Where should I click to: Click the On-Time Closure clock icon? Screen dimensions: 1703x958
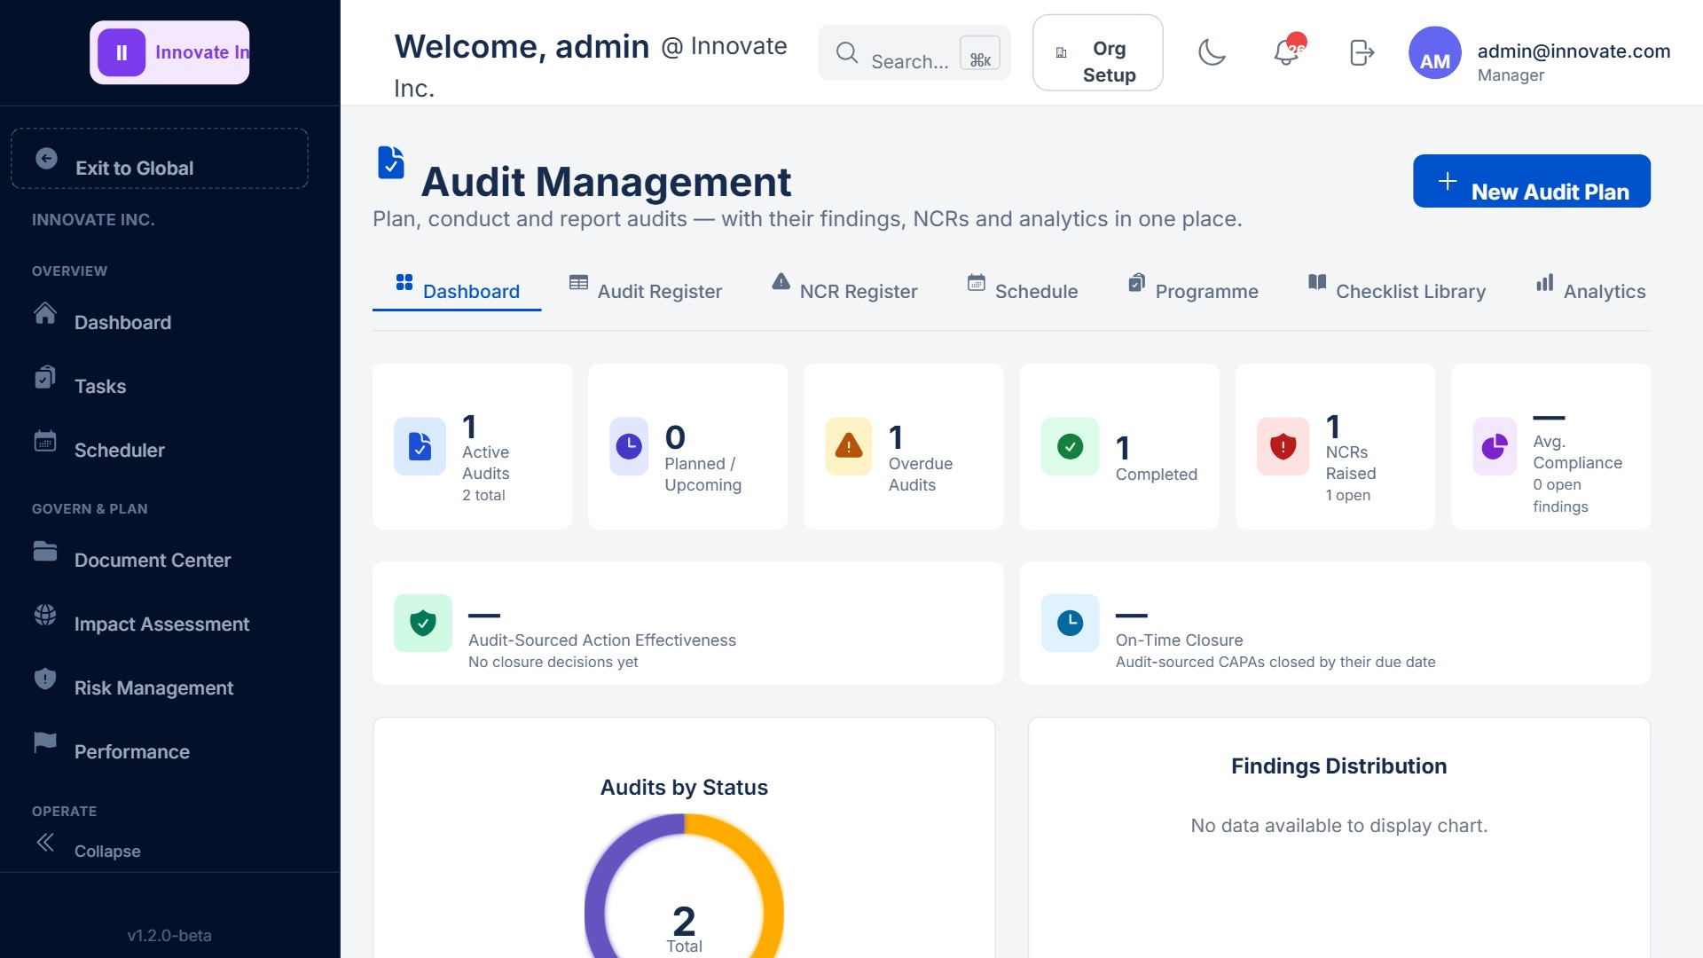1071,623
